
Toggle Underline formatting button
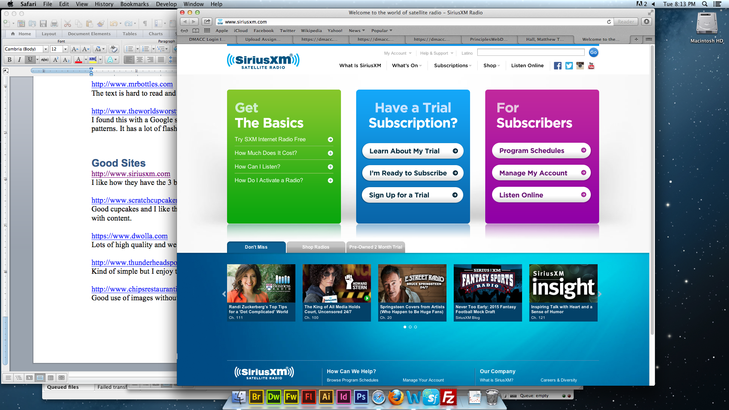(30, 60)
